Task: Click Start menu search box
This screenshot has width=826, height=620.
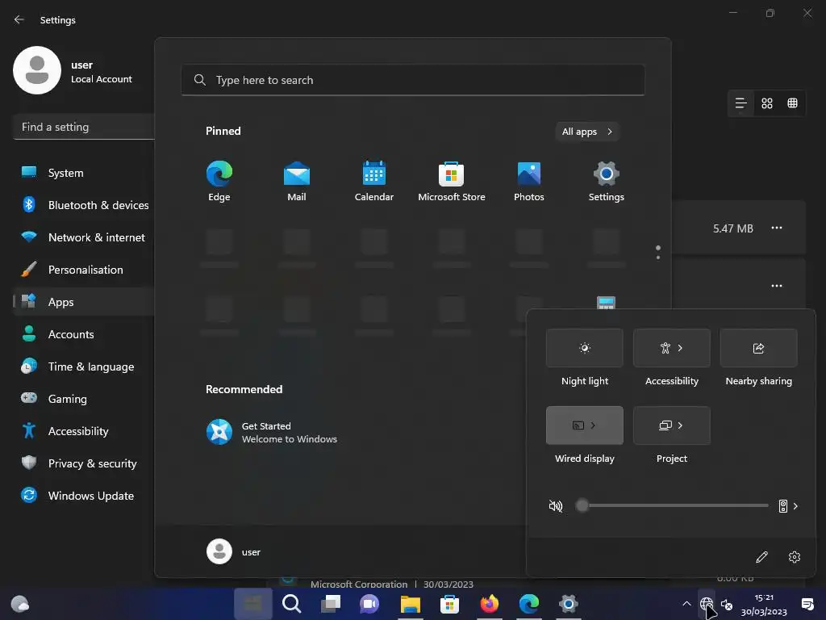Action: pos(413,80)
